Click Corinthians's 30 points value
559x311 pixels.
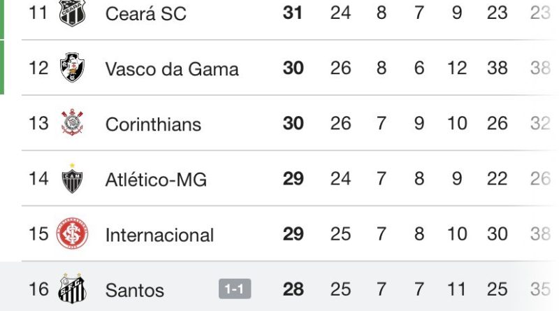point(293,123)
